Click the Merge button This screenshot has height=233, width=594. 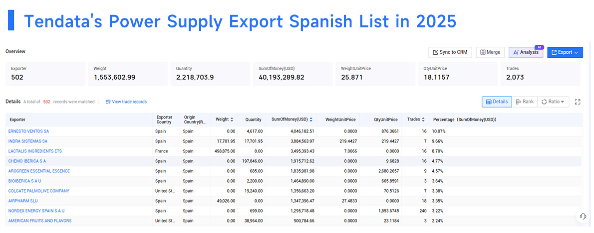point(490,52)
